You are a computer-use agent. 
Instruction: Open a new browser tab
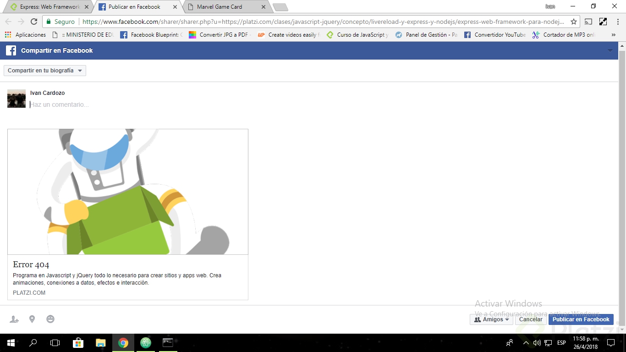280,7
